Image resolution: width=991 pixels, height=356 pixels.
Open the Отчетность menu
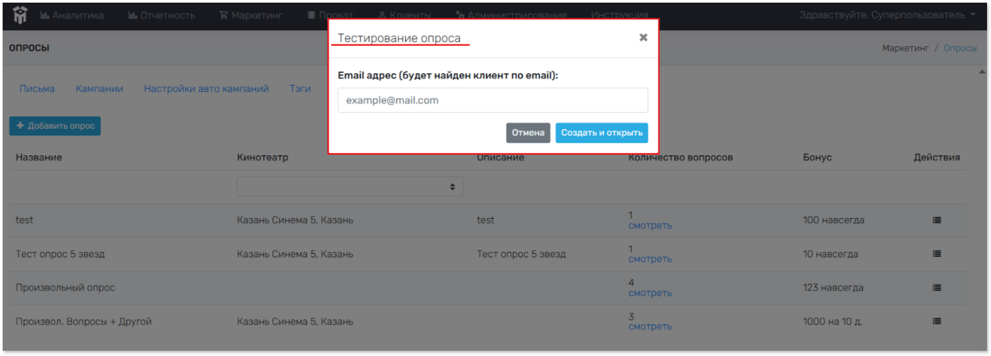click(x=162, y=15)
